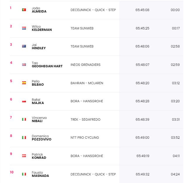Click the Portugal flag beside João Almeida
The image size is (185, 183).
tap(24, 10)
